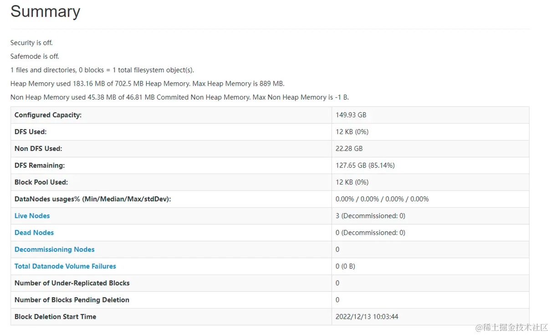551x335 pixels.
Task: Click the Block Deletion Start Time label
Action: [x=55, y=317]
